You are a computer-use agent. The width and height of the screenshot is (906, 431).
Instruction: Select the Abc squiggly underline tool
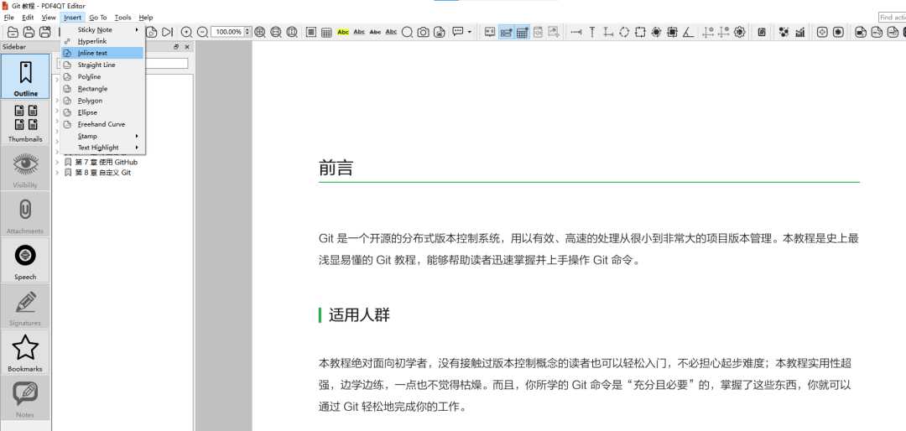tap(391, 33)
